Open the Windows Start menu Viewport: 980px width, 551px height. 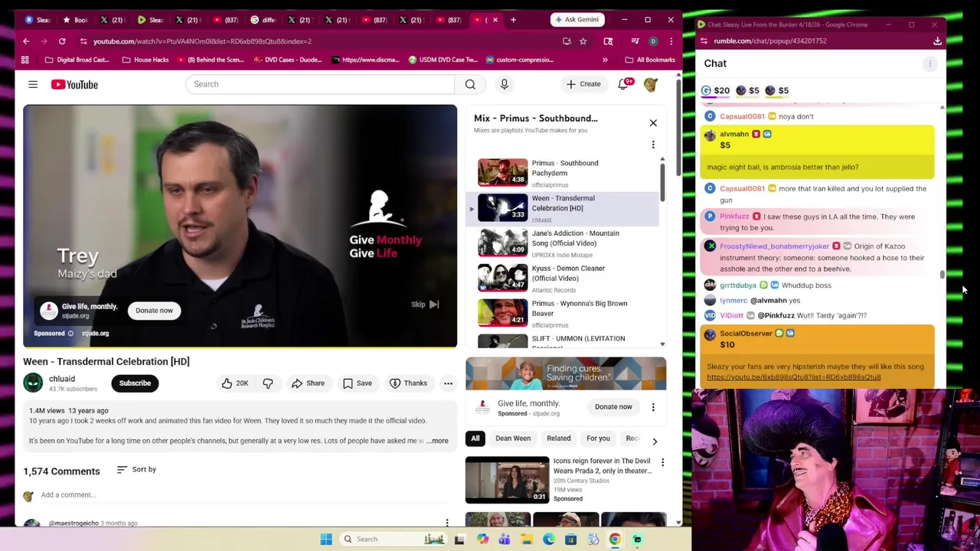point(326,539)
